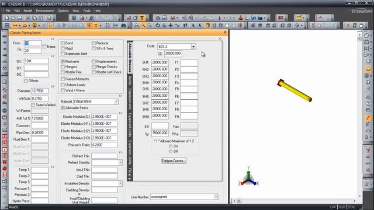Enable the Bend checkbox
This screenshot has width=374, height=210.
click(63, 43)
